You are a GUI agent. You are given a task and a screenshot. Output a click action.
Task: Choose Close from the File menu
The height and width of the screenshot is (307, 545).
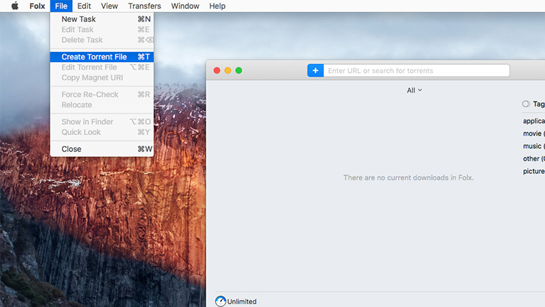102,149
